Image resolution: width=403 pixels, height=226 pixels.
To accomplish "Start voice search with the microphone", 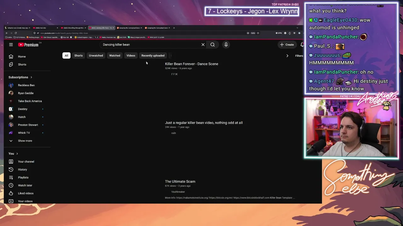I will (226, 45).
